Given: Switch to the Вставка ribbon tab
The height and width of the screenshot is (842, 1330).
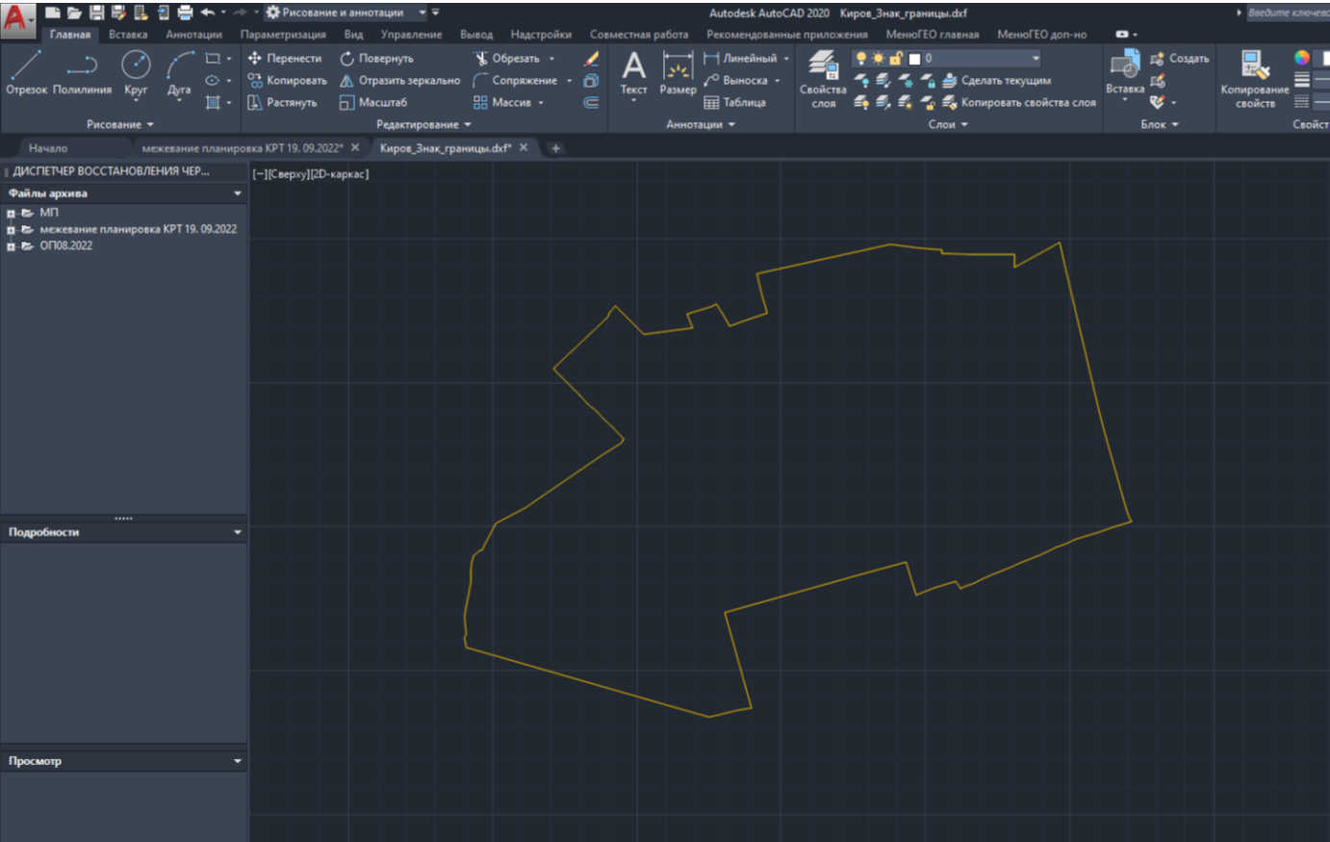Looking at the screenshot, I should pyautogui.click(x=128, y=35).
